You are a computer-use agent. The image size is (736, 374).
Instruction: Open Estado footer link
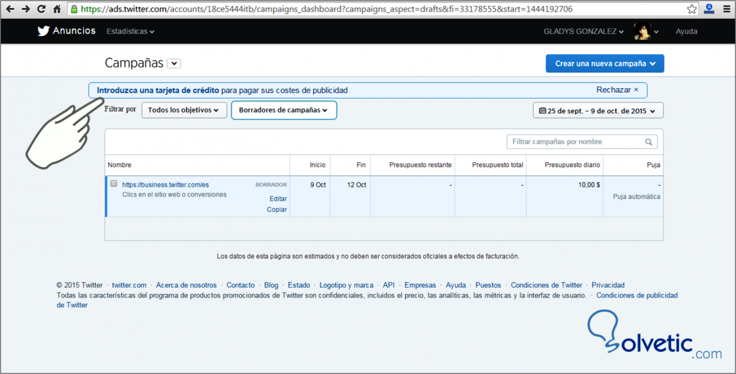[x=299, y=285]
